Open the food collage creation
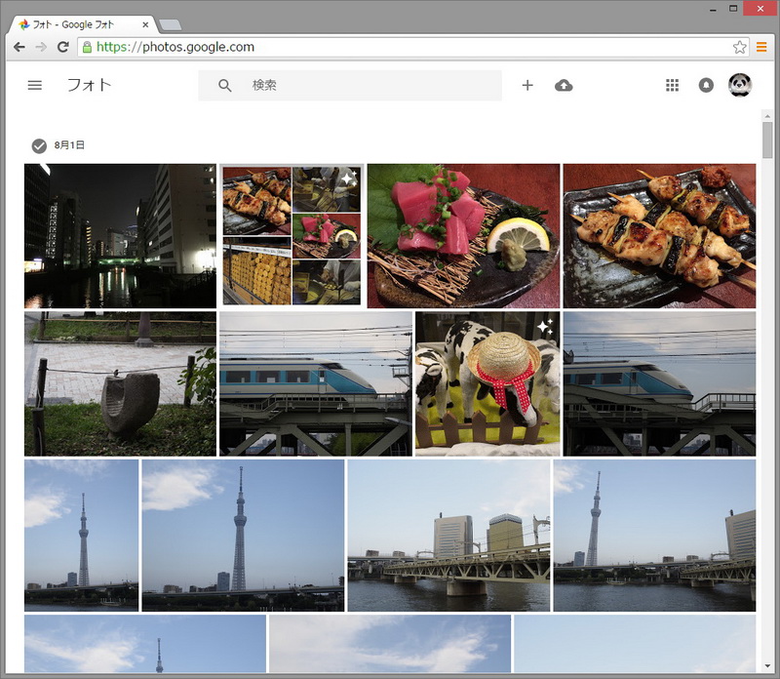 [292, 236]
